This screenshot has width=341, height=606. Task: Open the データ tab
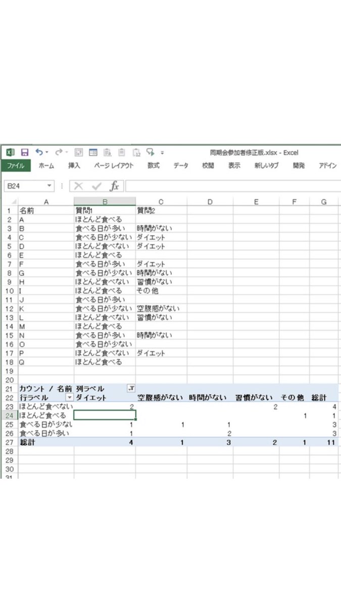tap(181, 166)
